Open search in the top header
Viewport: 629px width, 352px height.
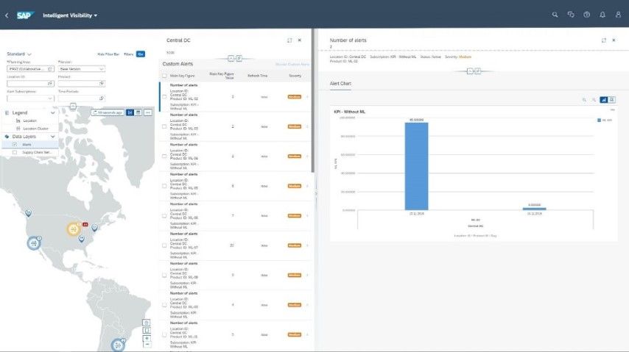click(555, 15)
